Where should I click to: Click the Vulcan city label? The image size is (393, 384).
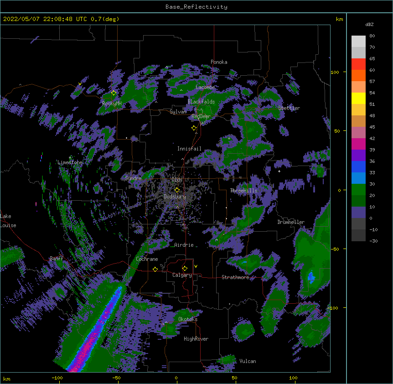tap(248, 361)
